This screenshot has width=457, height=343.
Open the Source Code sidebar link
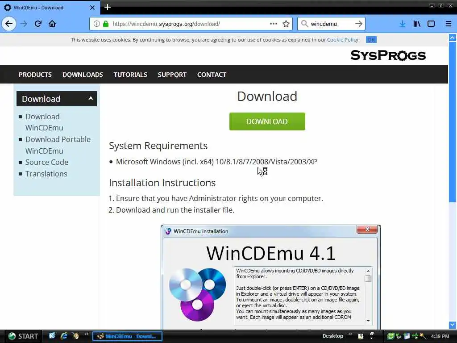[x=46, y=162]
